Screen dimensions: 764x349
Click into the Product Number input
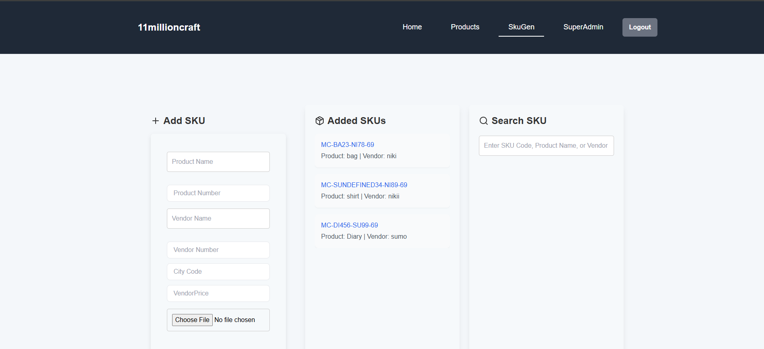click(218, 193)
